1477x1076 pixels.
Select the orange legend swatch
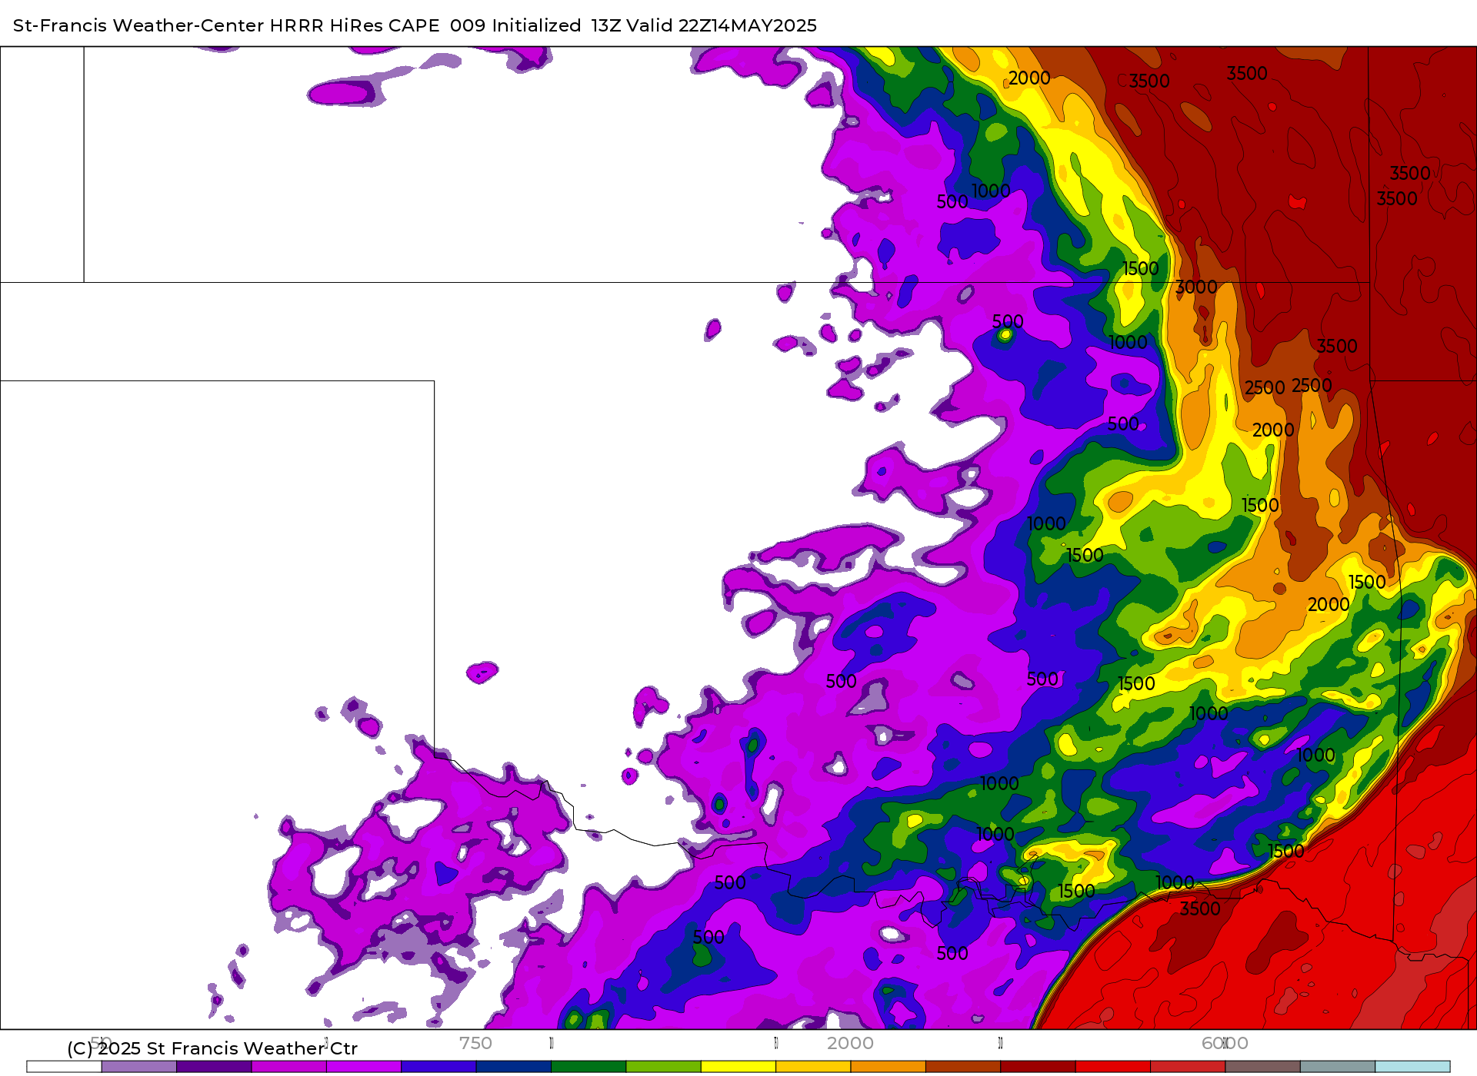click(889, 1067)
